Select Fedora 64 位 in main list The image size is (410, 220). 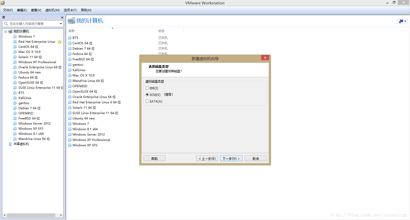[82, 54]
